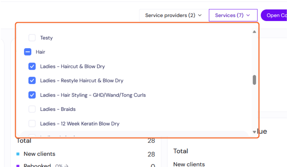Click the Testy service label
Screen dimensions: 287x167
(x=46, y=38)
